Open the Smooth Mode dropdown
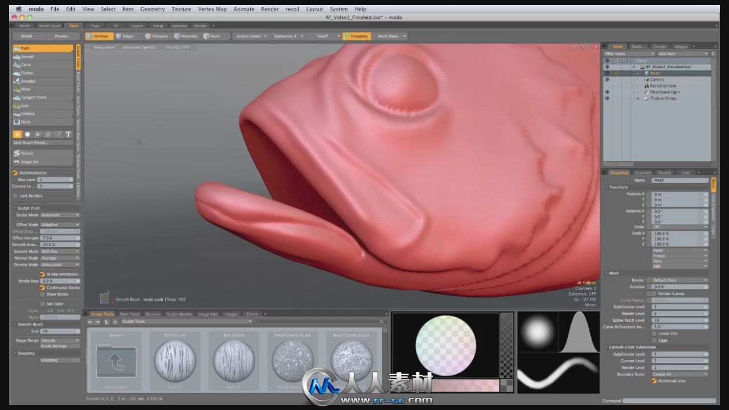Image resolution: width=729 pixels, height=410 pixels. 60,251
